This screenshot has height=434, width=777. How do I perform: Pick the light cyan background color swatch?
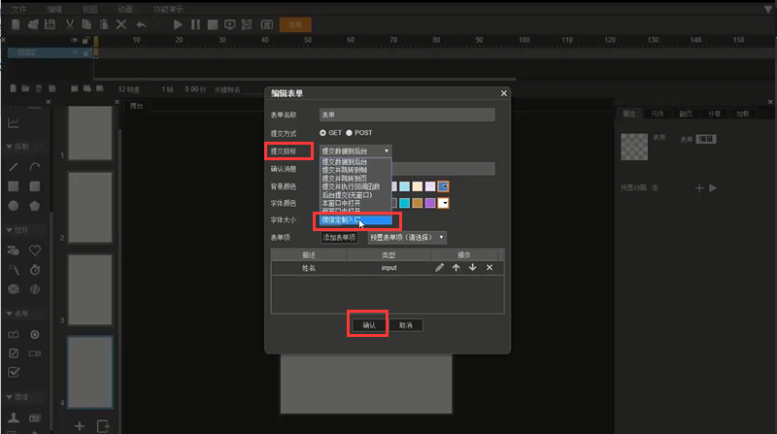tap(405, 186)
